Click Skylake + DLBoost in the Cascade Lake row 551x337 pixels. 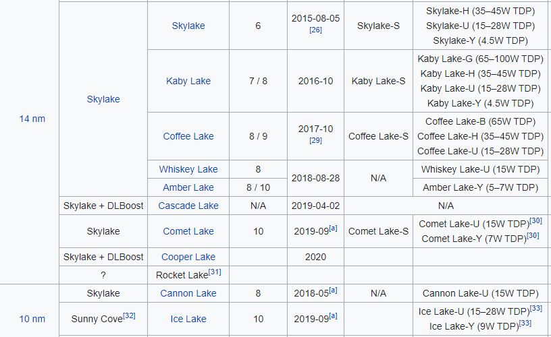tap(103, 206)
